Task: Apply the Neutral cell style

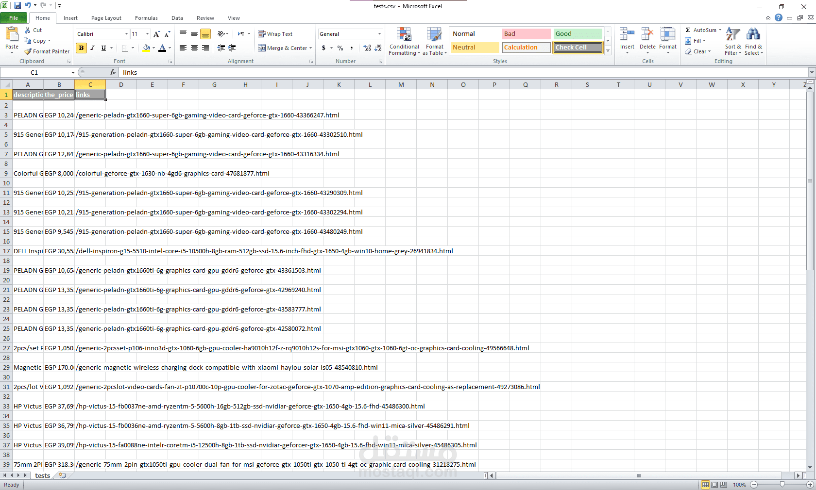Action: coord(475,48)
